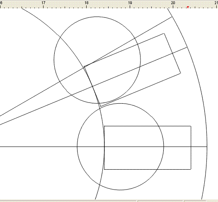218x202 pixels.
Task: Click the rightmost point of the upper circle
Action: pyautogui.click(x=140, y=60)
